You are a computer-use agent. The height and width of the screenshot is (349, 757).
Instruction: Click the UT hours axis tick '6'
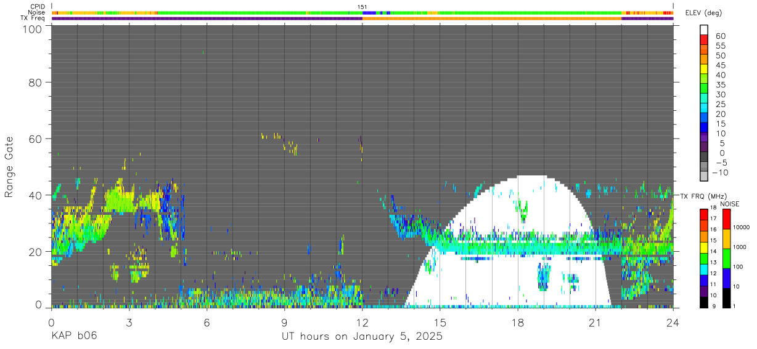pyautogui.click(x=207, y=322)
